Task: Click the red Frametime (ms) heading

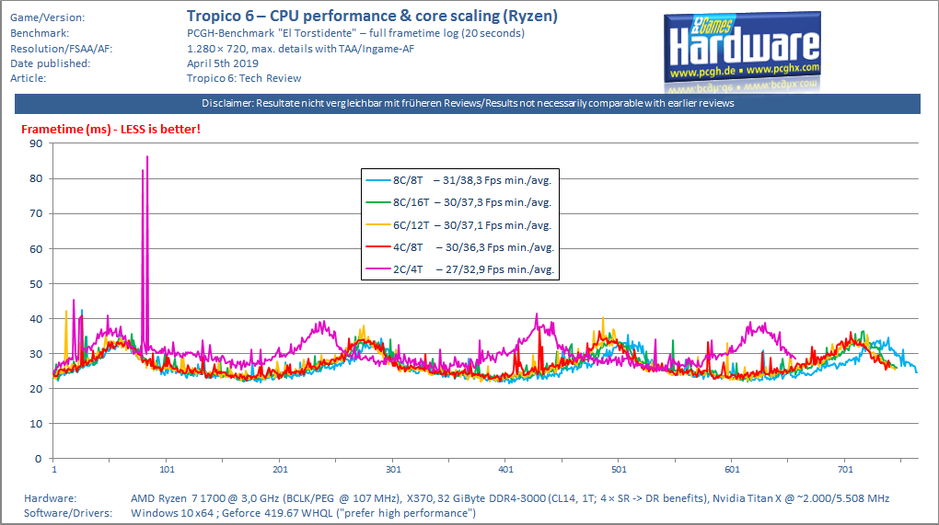Action: pyautogui.click(x=110, y=129)
